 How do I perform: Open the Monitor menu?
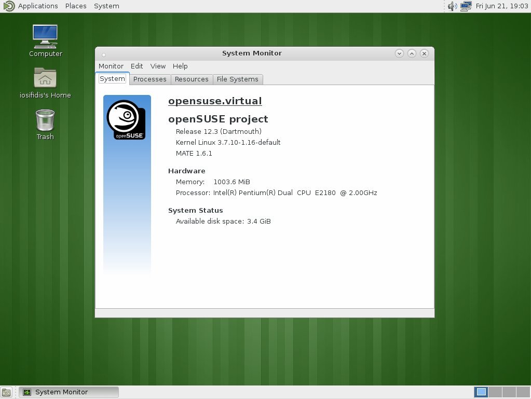111,66
